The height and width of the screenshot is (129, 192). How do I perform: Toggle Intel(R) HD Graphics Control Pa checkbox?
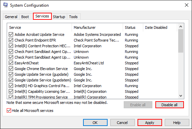(x=11, y=86)
